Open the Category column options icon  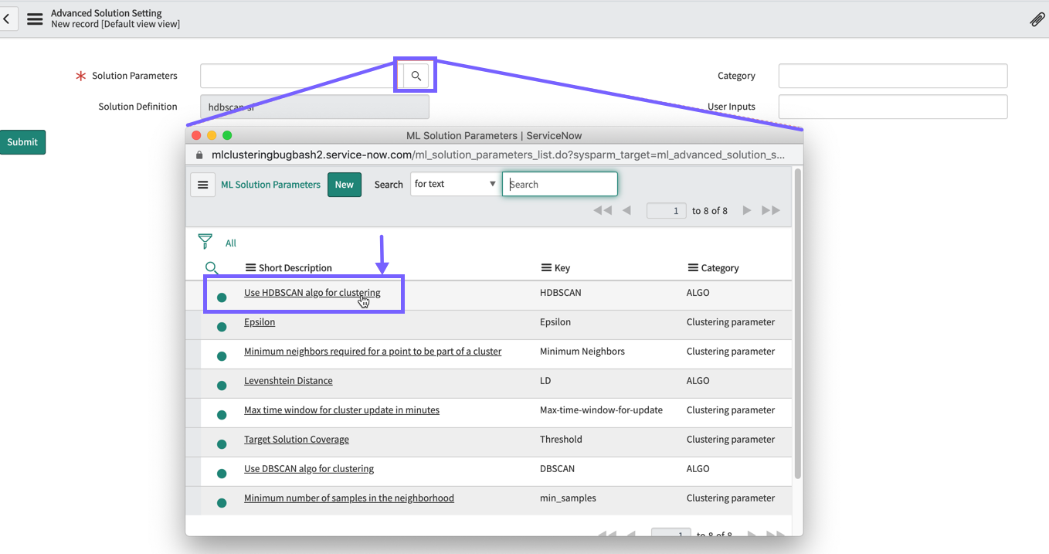click(x=693, y=268)
